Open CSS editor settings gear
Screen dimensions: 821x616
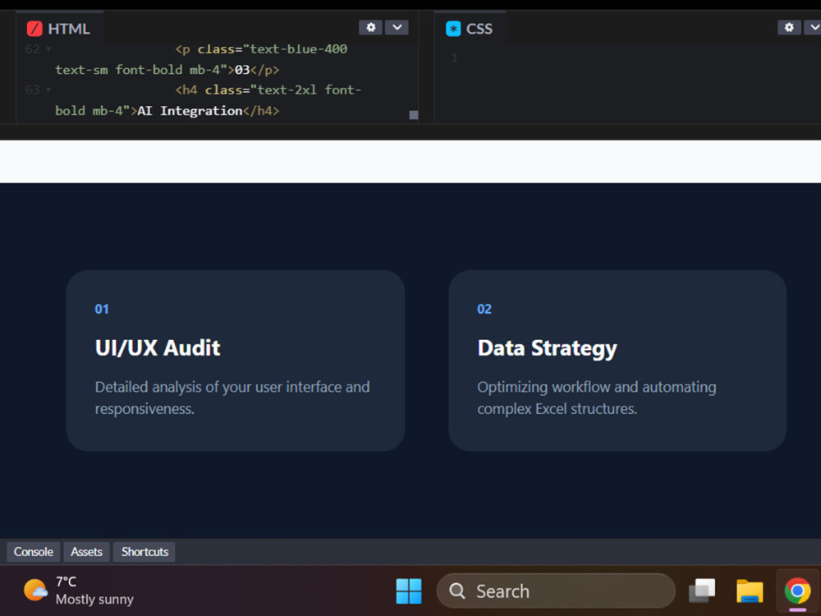pyautogui.click(x=789, y=28)
